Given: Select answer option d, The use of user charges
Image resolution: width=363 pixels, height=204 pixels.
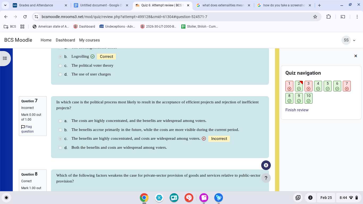Looking at the screenshot, I should [60, 74].
